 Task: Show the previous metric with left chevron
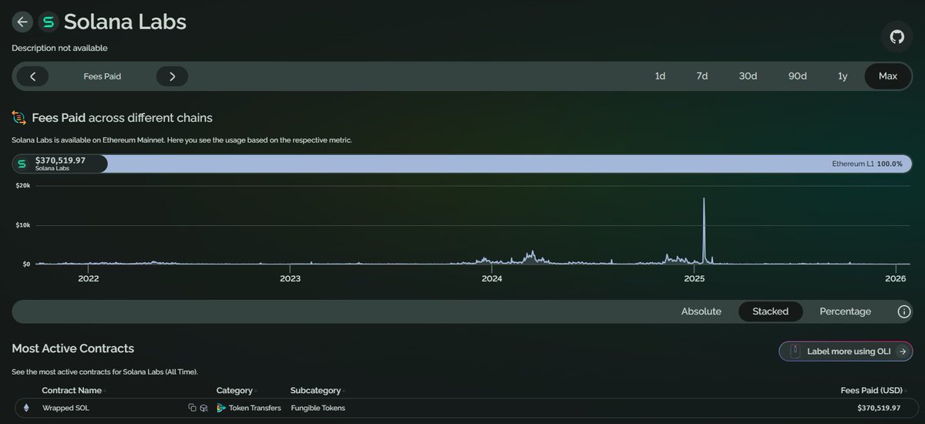(32, 76)
